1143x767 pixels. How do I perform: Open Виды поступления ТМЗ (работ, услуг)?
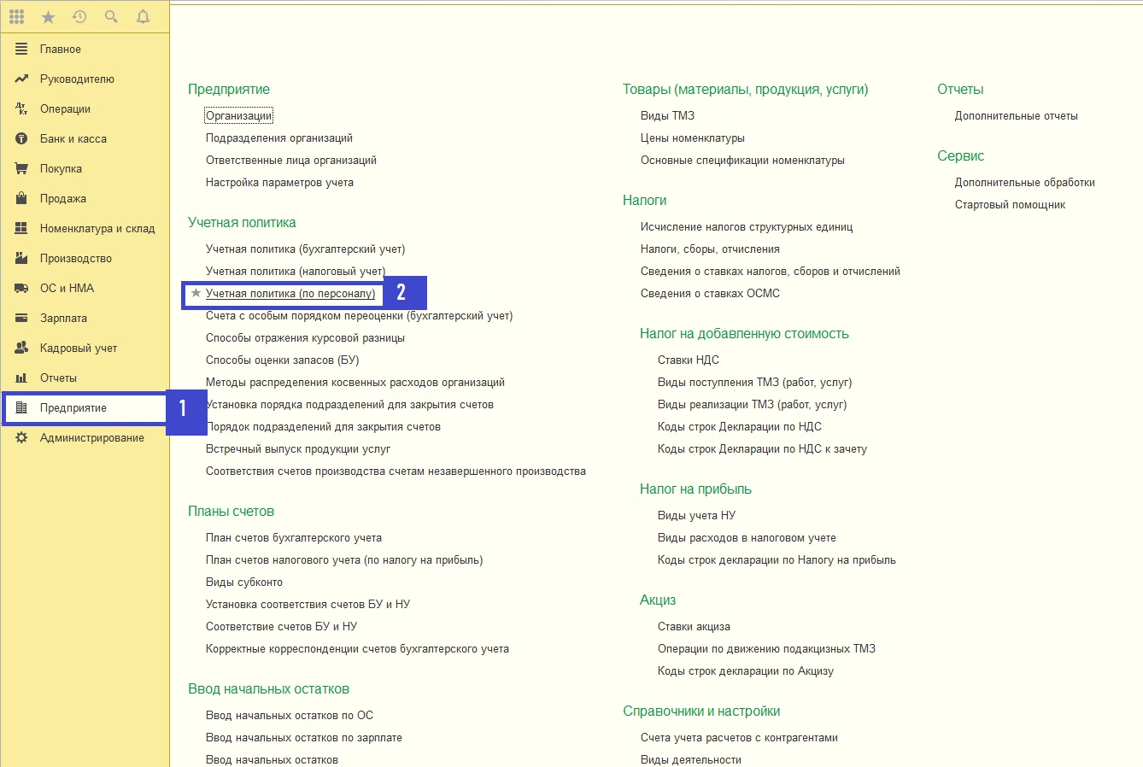[x=754, y=382]
